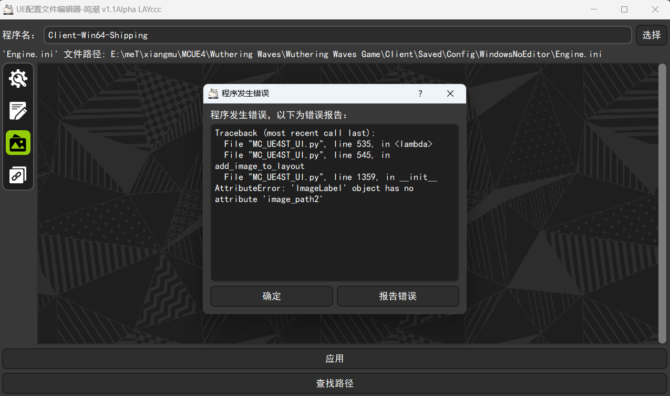Click the 报告错误 button to report the error
670x396 pixels.
(398, 296)
